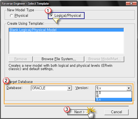
Task: Click the Cancel button
Action: 117,112
